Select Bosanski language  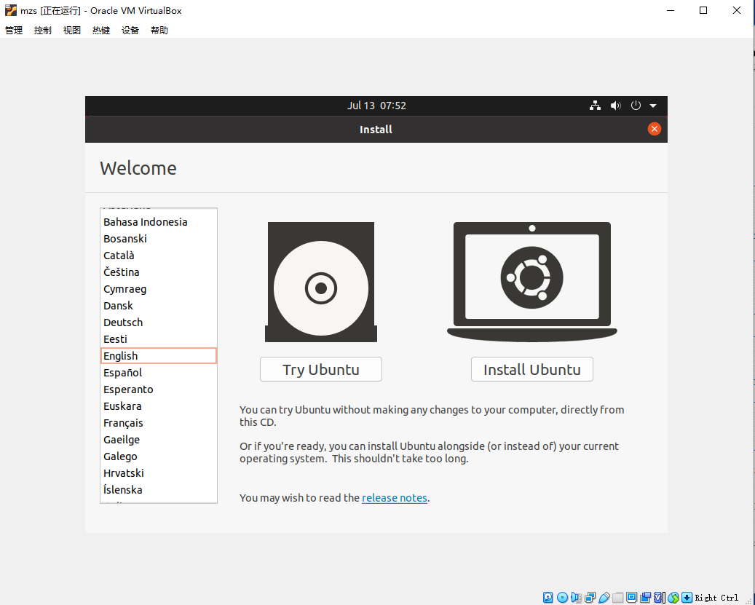pyautogui.click(x=159, y=239)
